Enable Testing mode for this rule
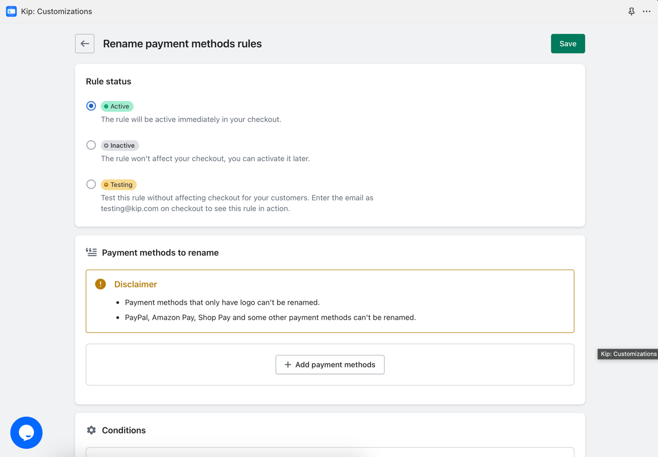The width and height of the screenshot is (658, 457). [x=91, y=184]
